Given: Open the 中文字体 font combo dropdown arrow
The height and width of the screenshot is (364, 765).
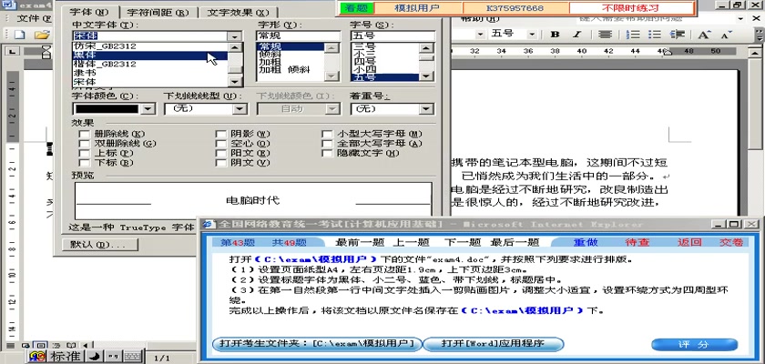Looking at the screenshot, I should click(x=235, y=36).
